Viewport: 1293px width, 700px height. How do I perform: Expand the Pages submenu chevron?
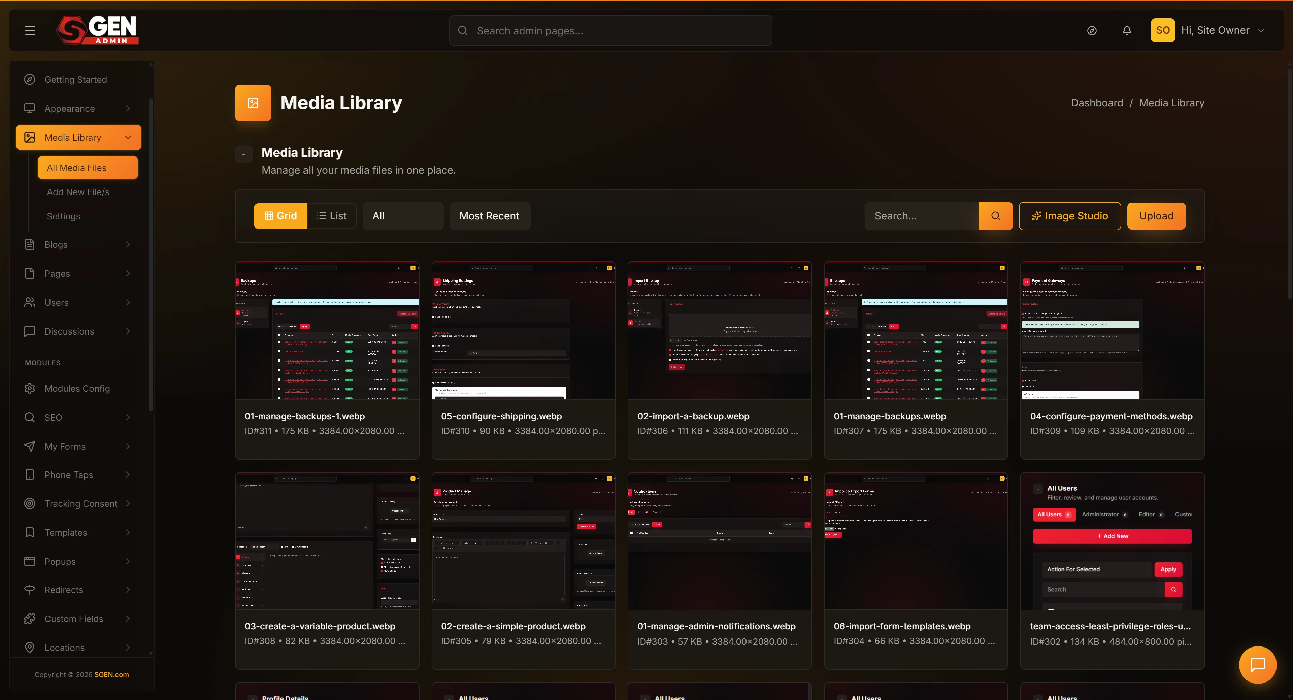click(x=128, y=274)
